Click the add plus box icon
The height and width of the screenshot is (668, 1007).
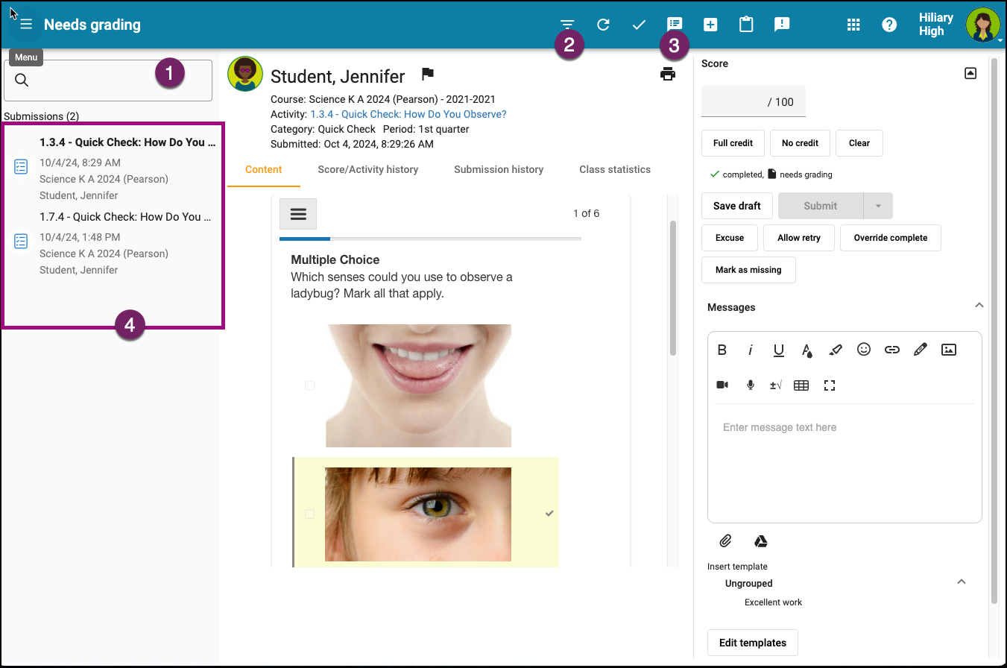710,25
